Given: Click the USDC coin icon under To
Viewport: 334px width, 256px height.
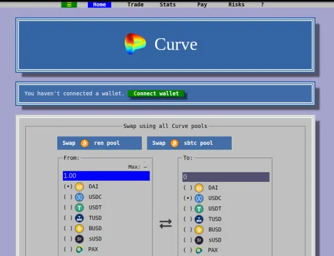Looking at the screenshot, I should click(199, 198).
